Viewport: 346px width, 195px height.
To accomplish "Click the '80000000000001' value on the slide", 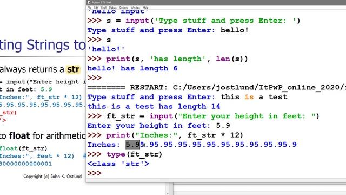I will click(x=26, y=164).
